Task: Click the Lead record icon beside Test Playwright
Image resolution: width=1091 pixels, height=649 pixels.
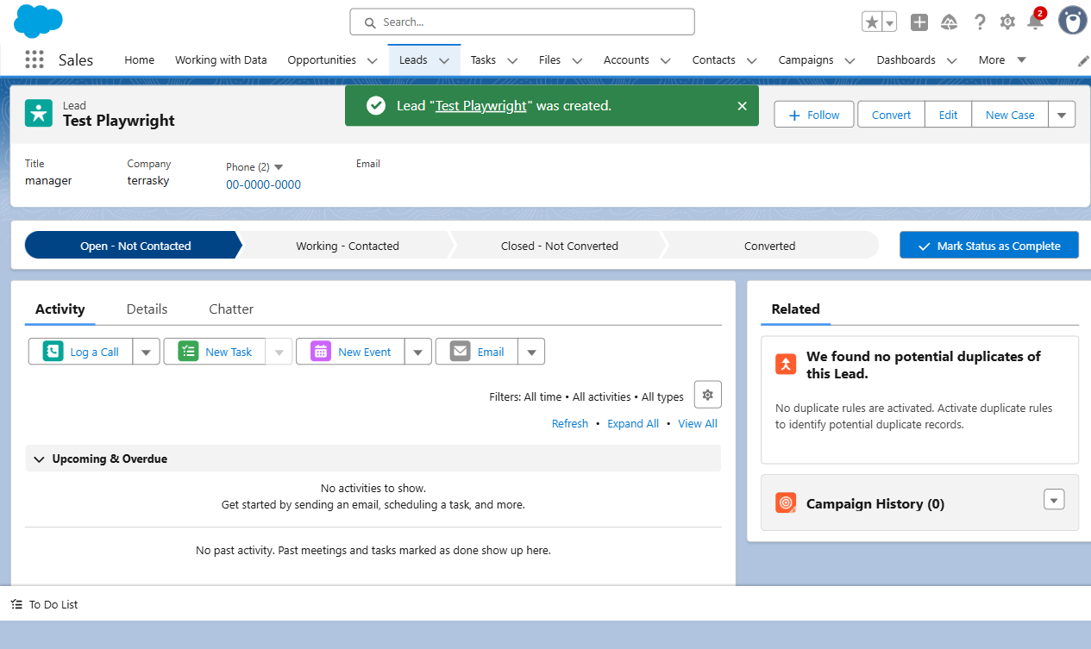Action: tap(38, 113)
